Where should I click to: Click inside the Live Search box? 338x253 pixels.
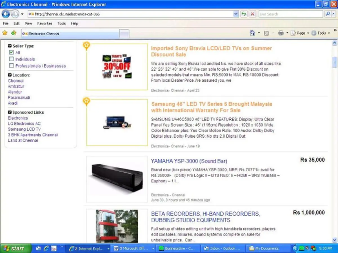(x=291, y=14)
